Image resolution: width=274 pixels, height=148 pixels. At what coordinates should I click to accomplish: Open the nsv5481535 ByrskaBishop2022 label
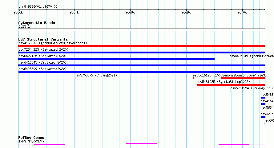(223, 82)
